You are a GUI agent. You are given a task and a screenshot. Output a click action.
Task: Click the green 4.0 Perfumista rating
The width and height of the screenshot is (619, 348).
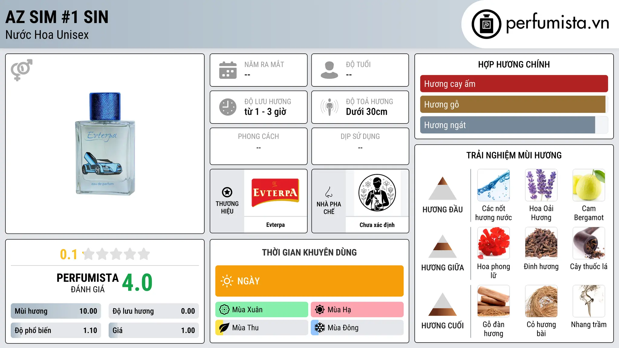pyautogui.click(x=137, y=283)
